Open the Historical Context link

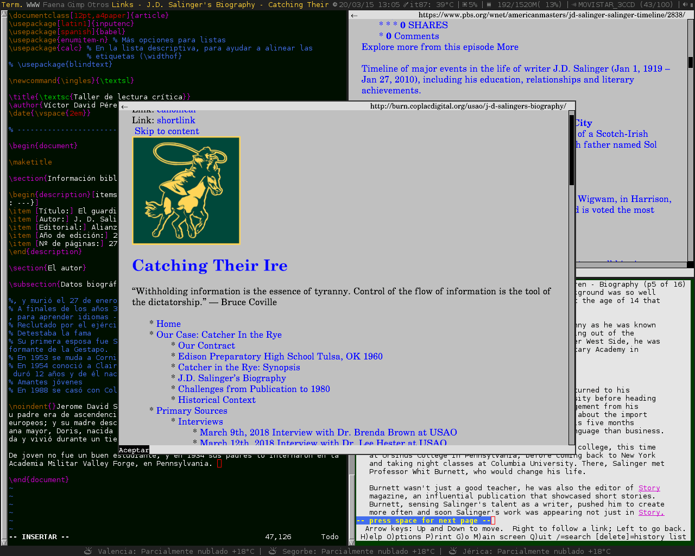[x=217, y=400]
